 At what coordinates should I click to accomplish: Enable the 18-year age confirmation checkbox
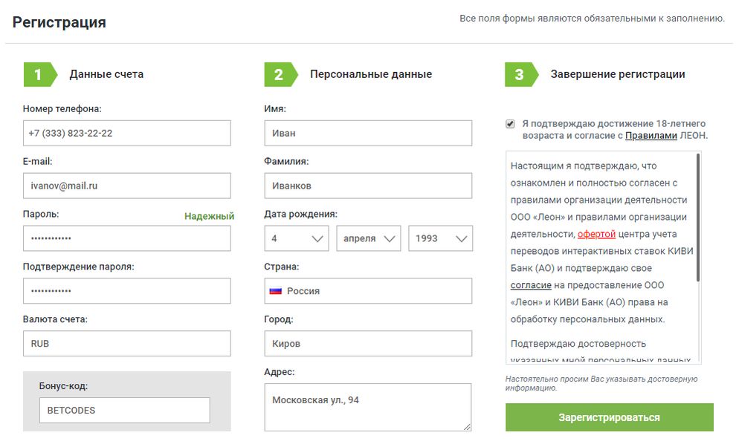pos(509,122)
